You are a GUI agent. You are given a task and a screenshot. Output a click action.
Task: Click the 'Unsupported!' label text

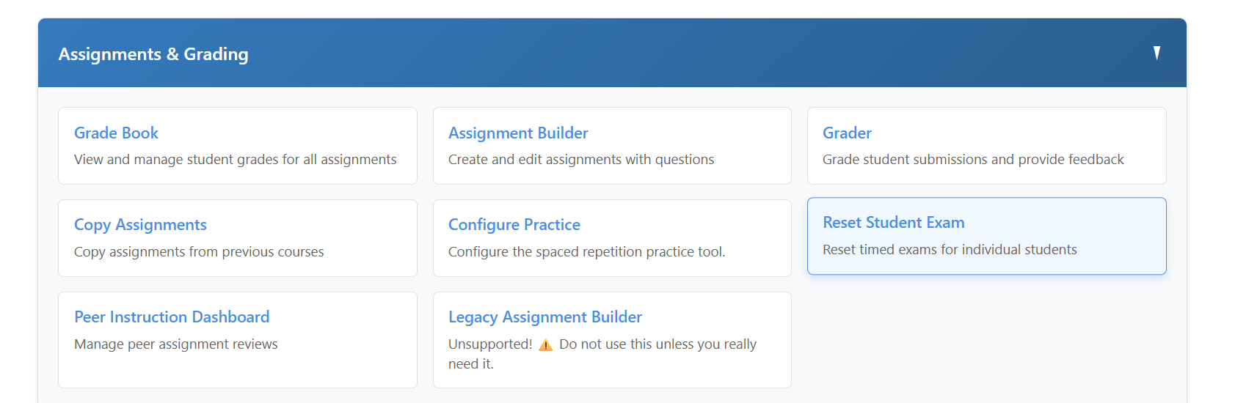[x=490, y=344]
